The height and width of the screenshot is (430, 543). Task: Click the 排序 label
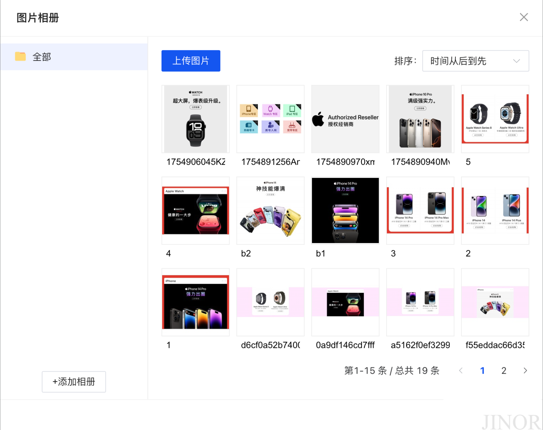coord(406,61)
